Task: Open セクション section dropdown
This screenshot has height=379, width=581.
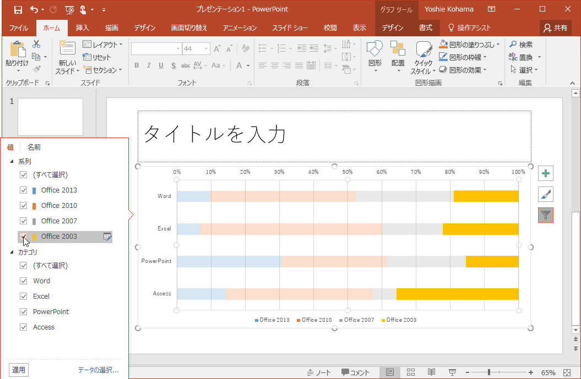Action: pos(102,70)
